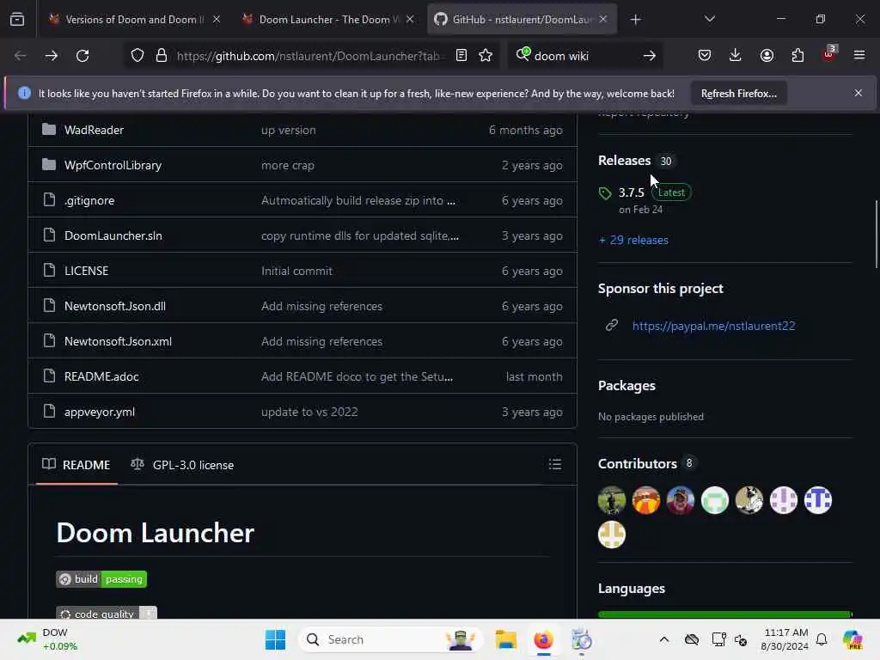The width and height of the screenshot is (880, 660).
Task: Click the search engine magnifier icon
Action: 522,54
